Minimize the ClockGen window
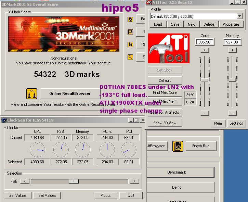248x202 pixels. 131,120
